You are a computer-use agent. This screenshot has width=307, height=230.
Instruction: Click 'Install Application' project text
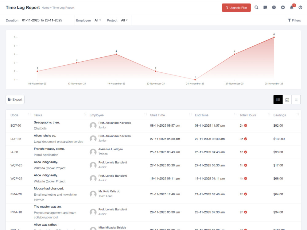tap(46, 155)
